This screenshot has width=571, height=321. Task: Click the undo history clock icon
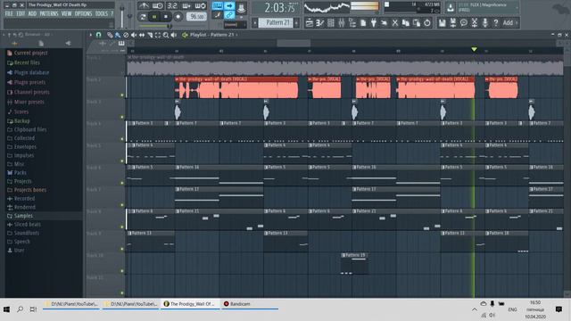[427, 23]
